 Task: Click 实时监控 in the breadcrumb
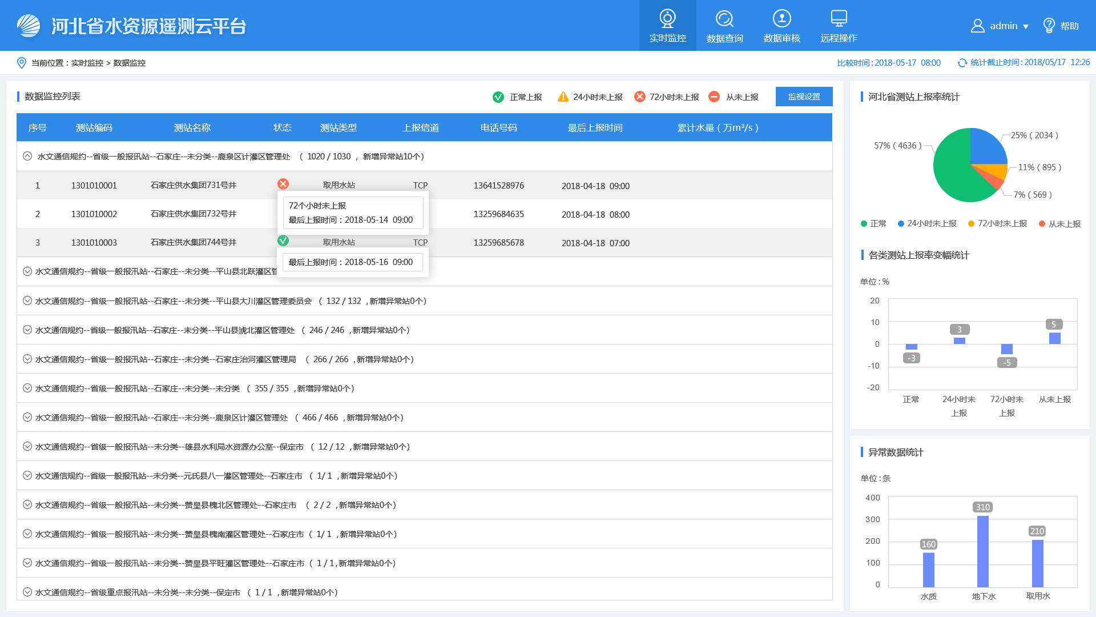pos(87,63)
